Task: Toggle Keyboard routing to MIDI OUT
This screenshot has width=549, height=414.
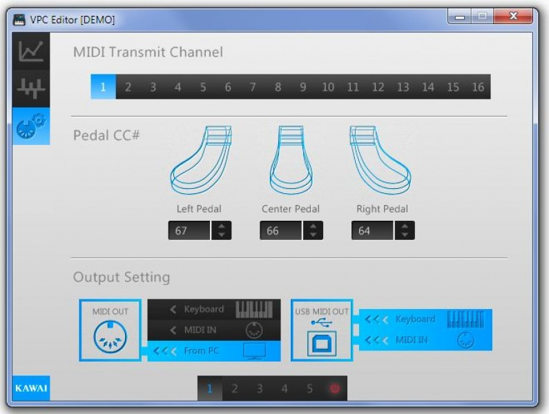Action: coord(214,309)
